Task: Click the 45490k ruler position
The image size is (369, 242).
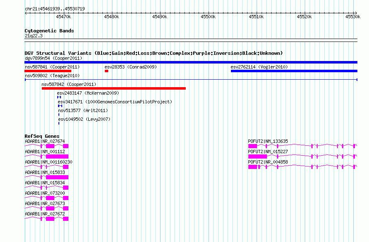Action: click(x=160, y=17)
